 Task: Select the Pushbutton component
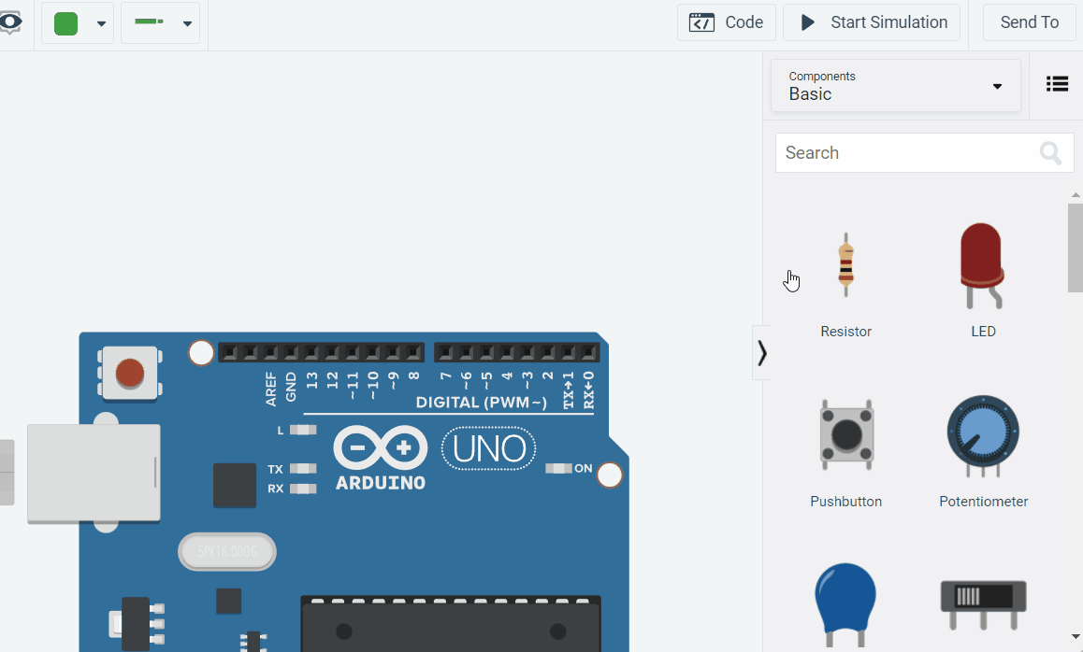click(x=845, y=435)
